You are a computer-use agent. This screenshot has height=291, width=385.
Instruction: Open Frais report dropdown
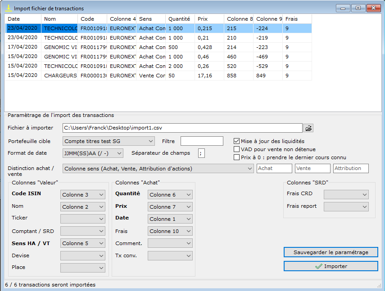click(x=346, y=206)
